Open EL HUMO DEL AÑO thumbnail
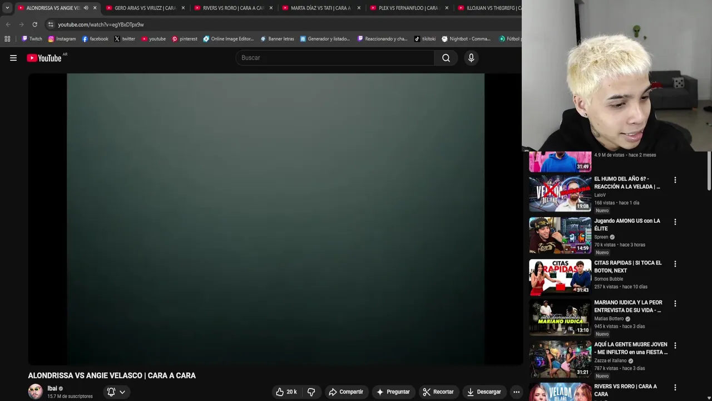This screenshot has width=712, height=401. [x=560, y=194]
